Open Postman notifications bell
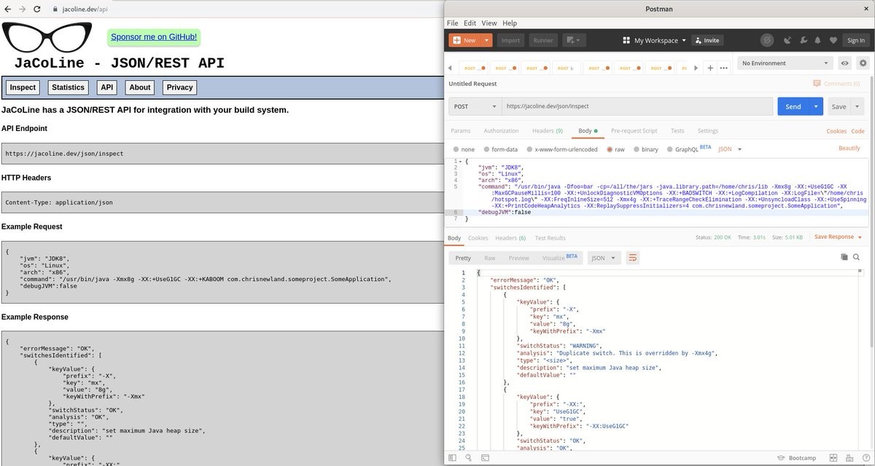Screen dimensions: 875x466 coord(817,40)
